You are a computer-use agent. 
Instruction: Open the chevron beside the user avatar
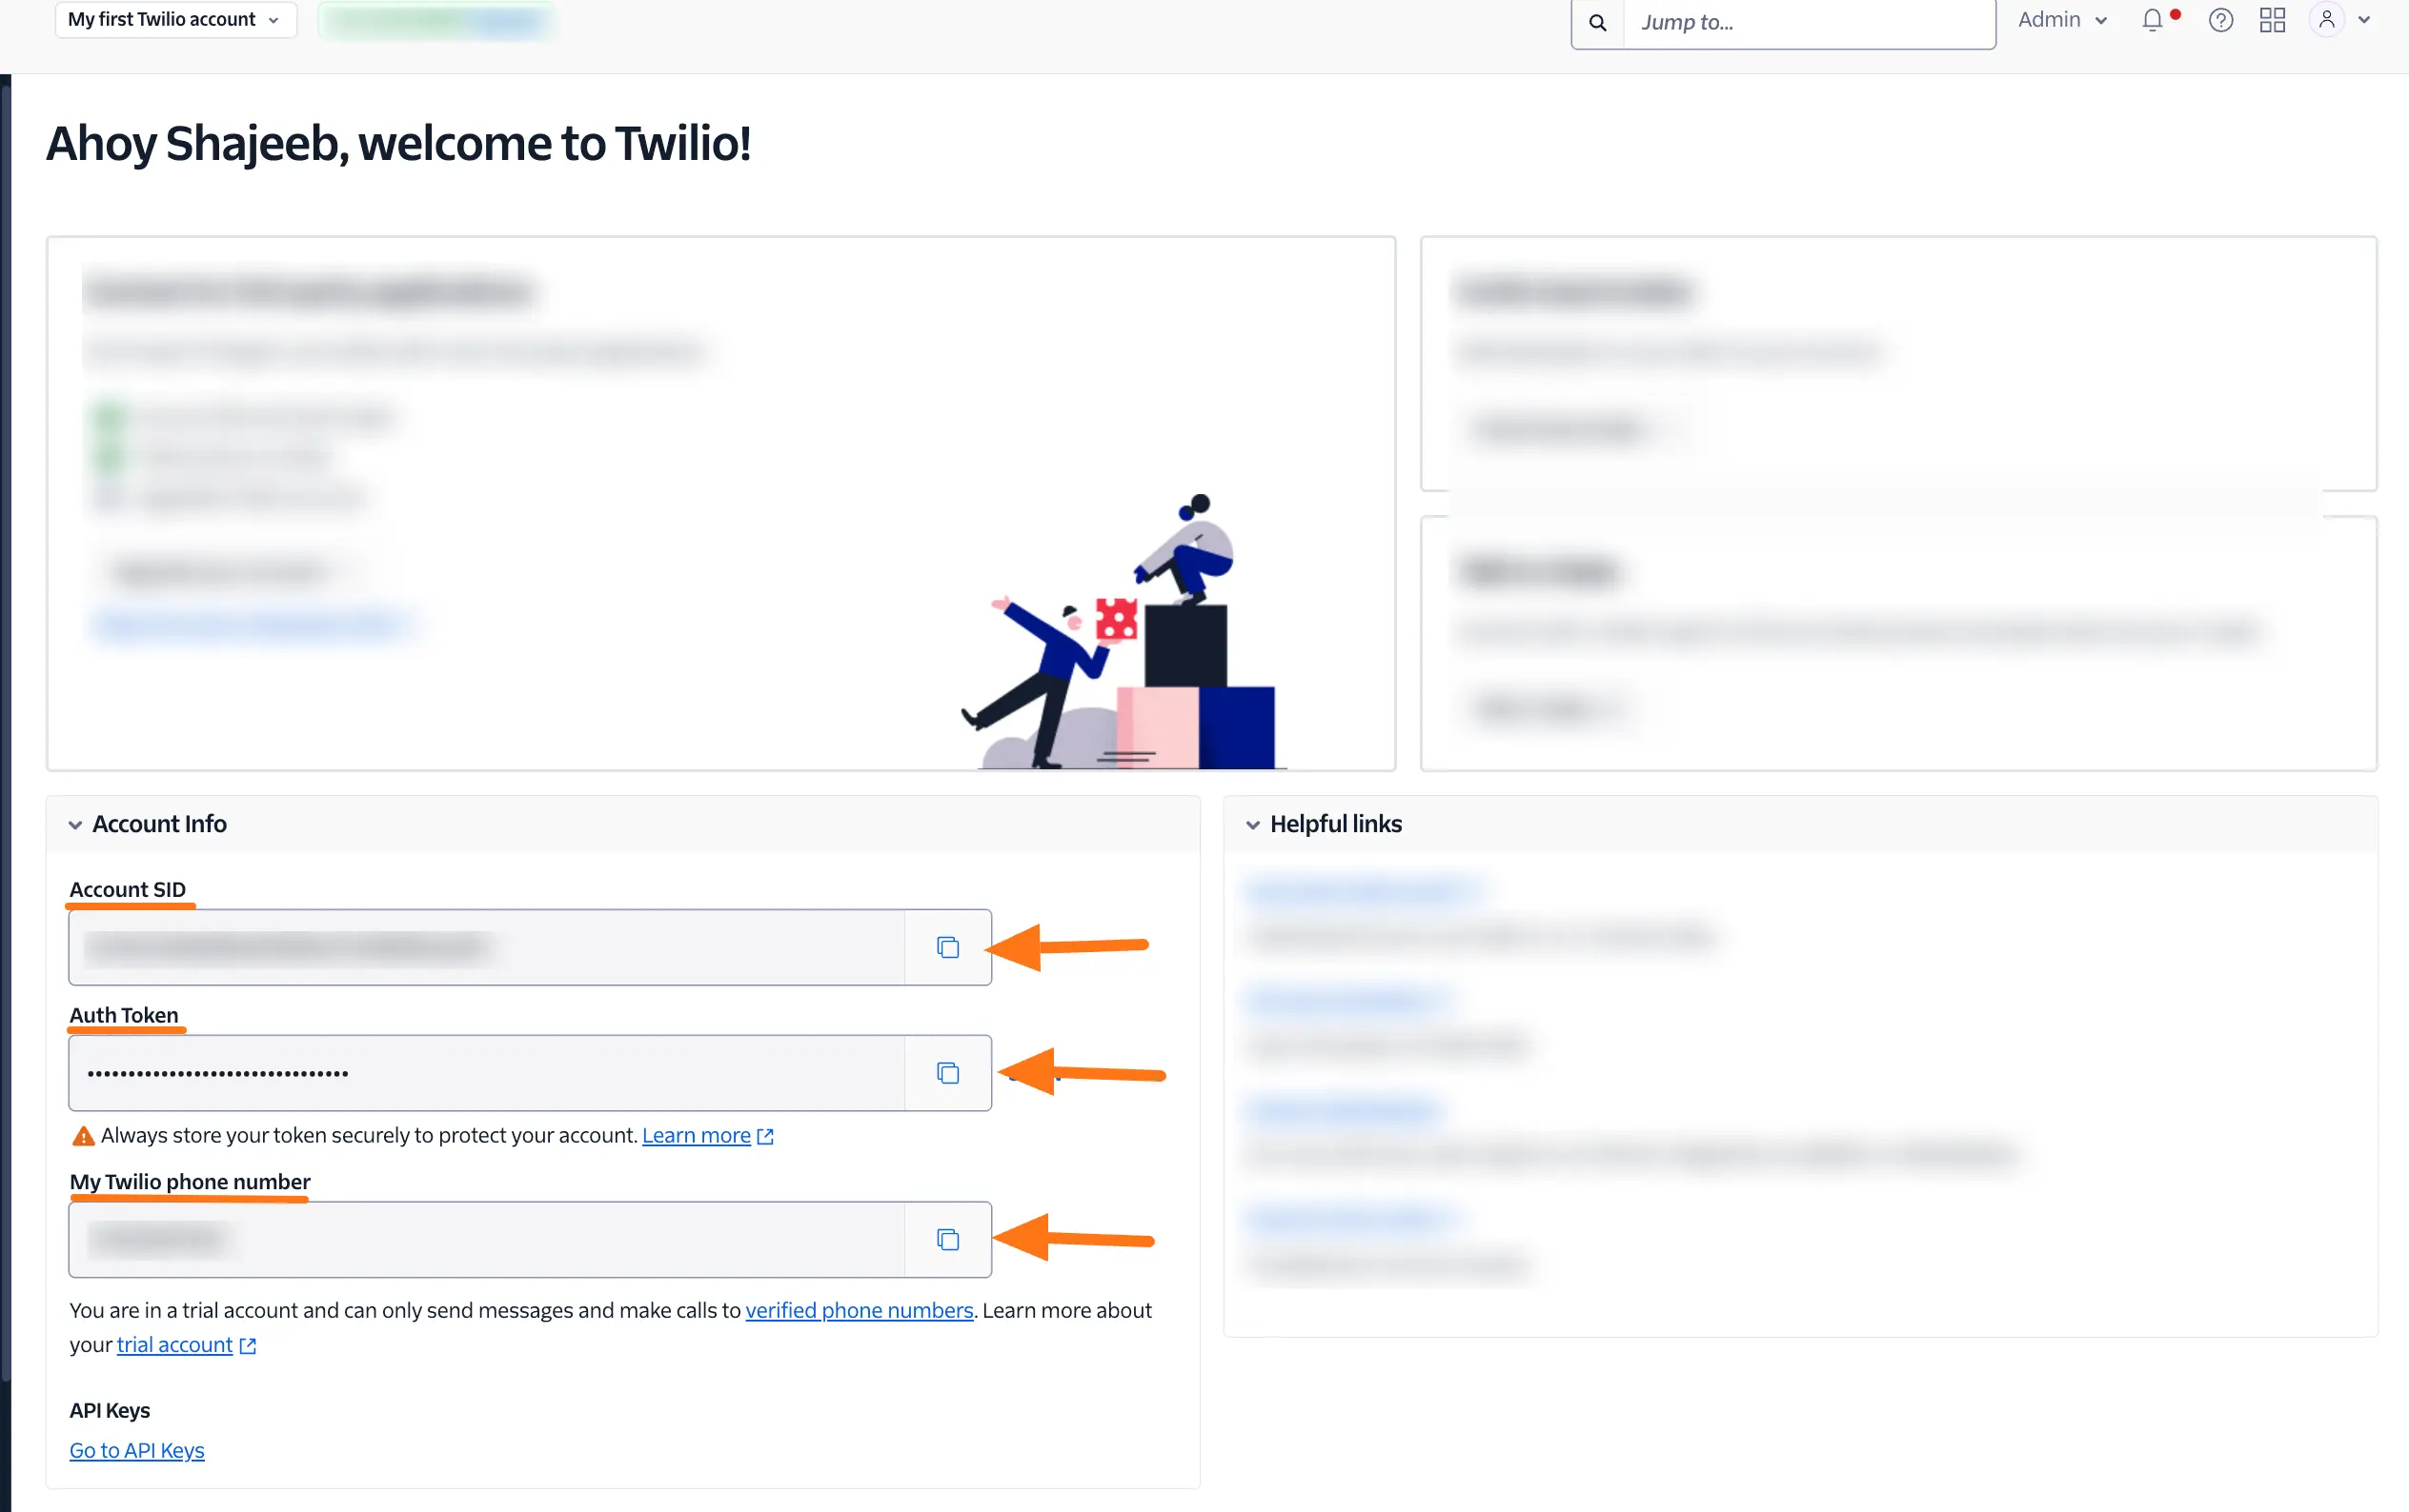(x=2364, y=20)
